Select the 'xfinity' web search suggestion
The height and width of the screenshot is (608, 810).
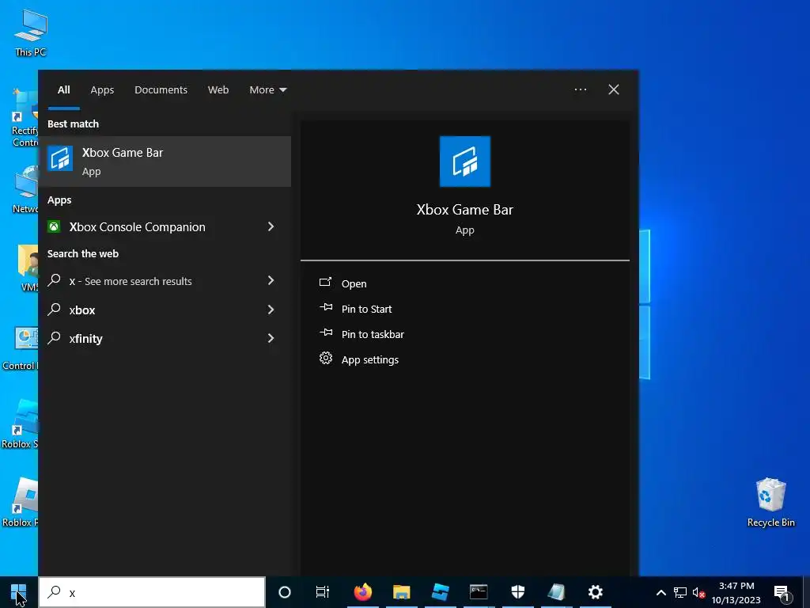click(x=165, y=339)
